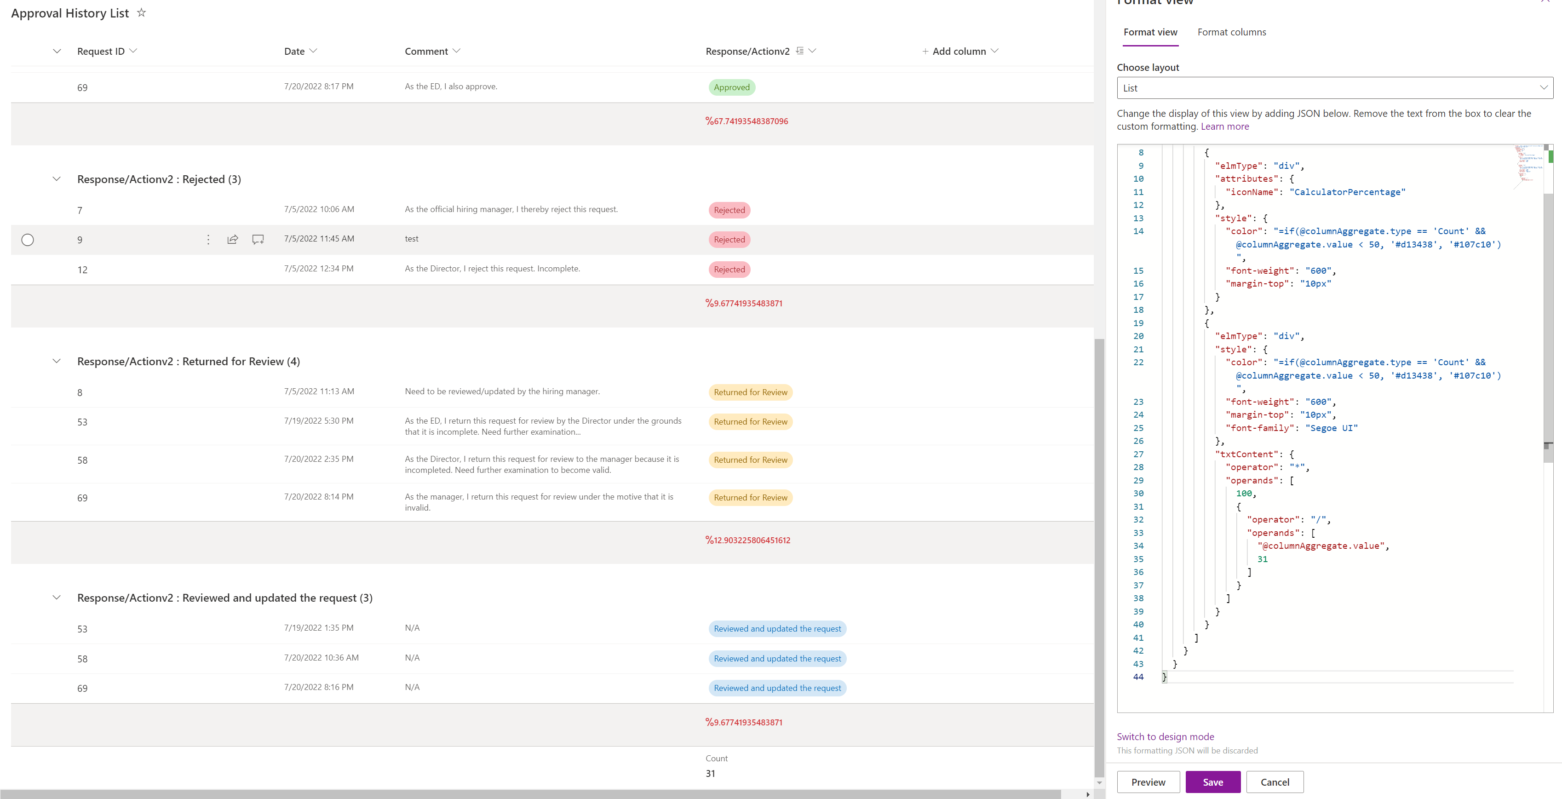Collapse the Rejected (3) group
The height and width of the screenshot is (799, 1562).
click(57, 179)
